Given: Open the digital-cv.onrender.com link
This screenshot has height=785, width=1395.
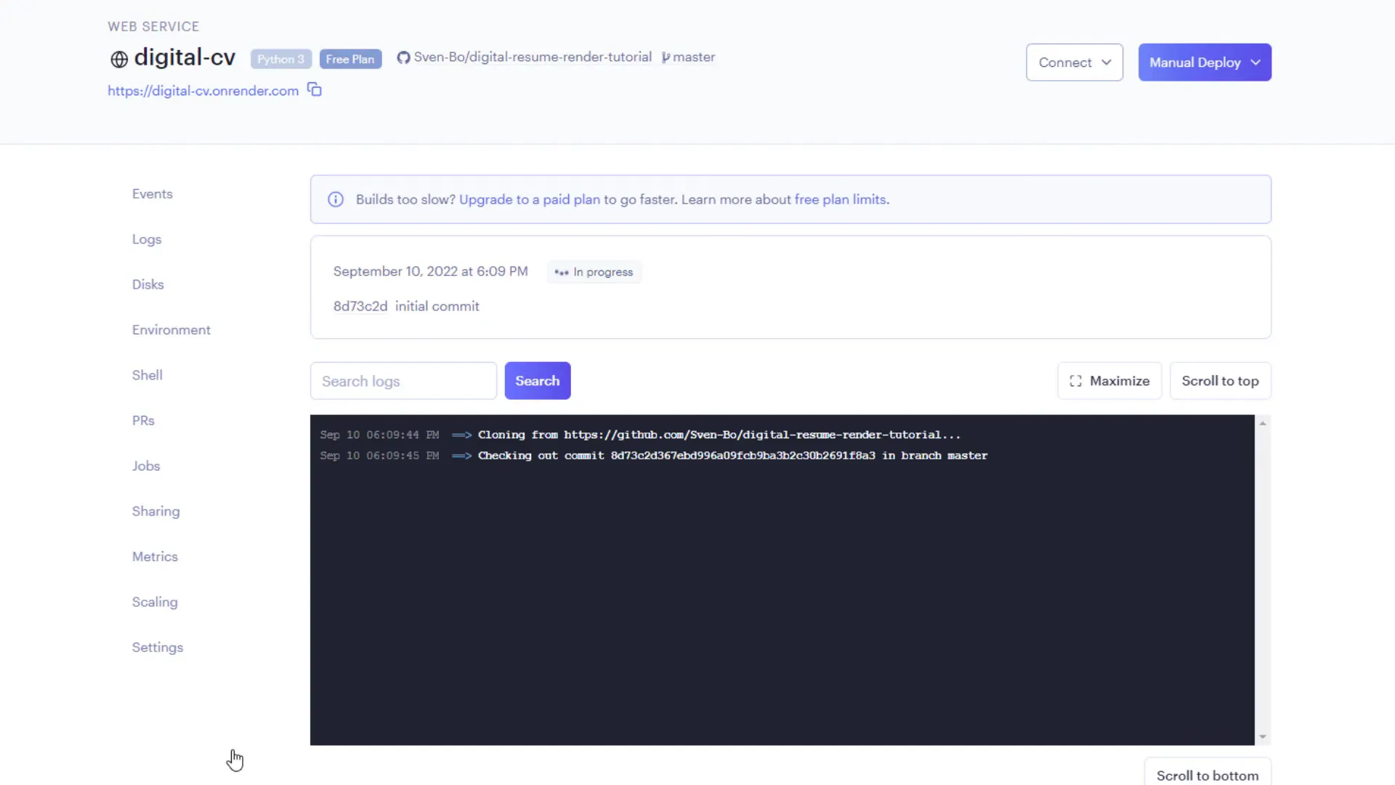Looking at the screenshot, I should tap(203, 91).
